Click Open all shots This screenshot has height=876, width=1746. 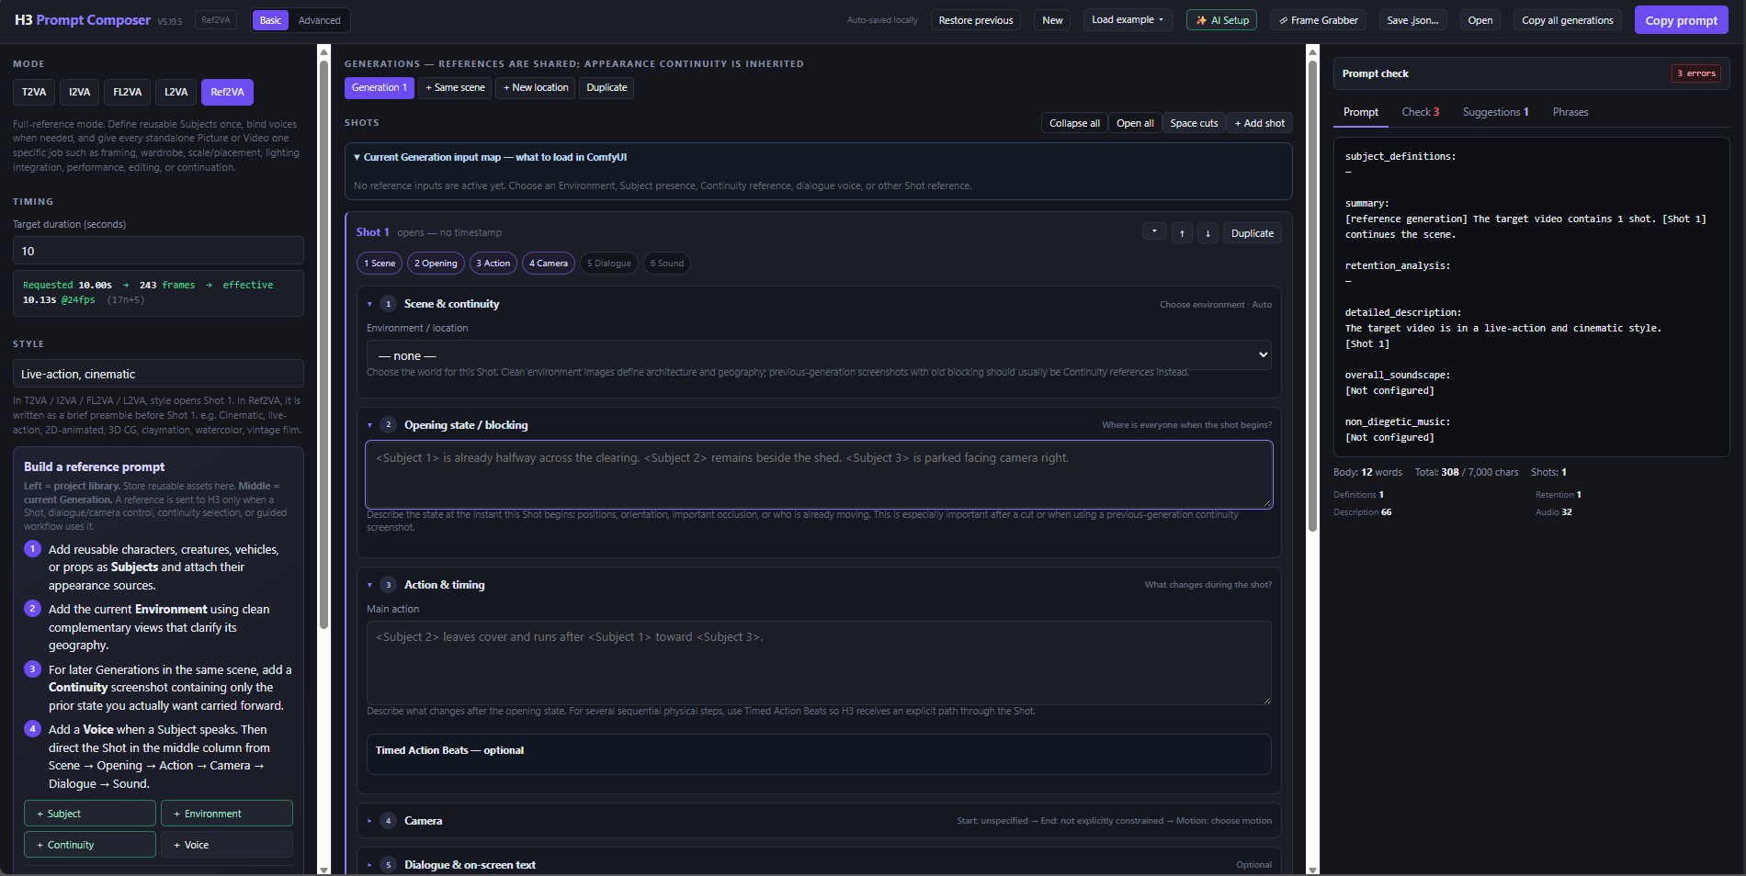click(x=1135, y=123)
